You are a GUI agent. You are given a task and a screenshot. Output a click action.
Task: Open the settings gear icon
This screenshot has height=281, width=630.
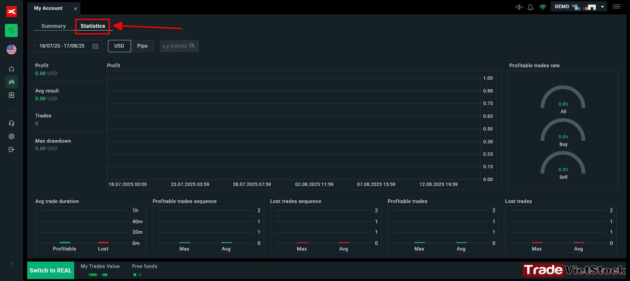click(11, 136)
